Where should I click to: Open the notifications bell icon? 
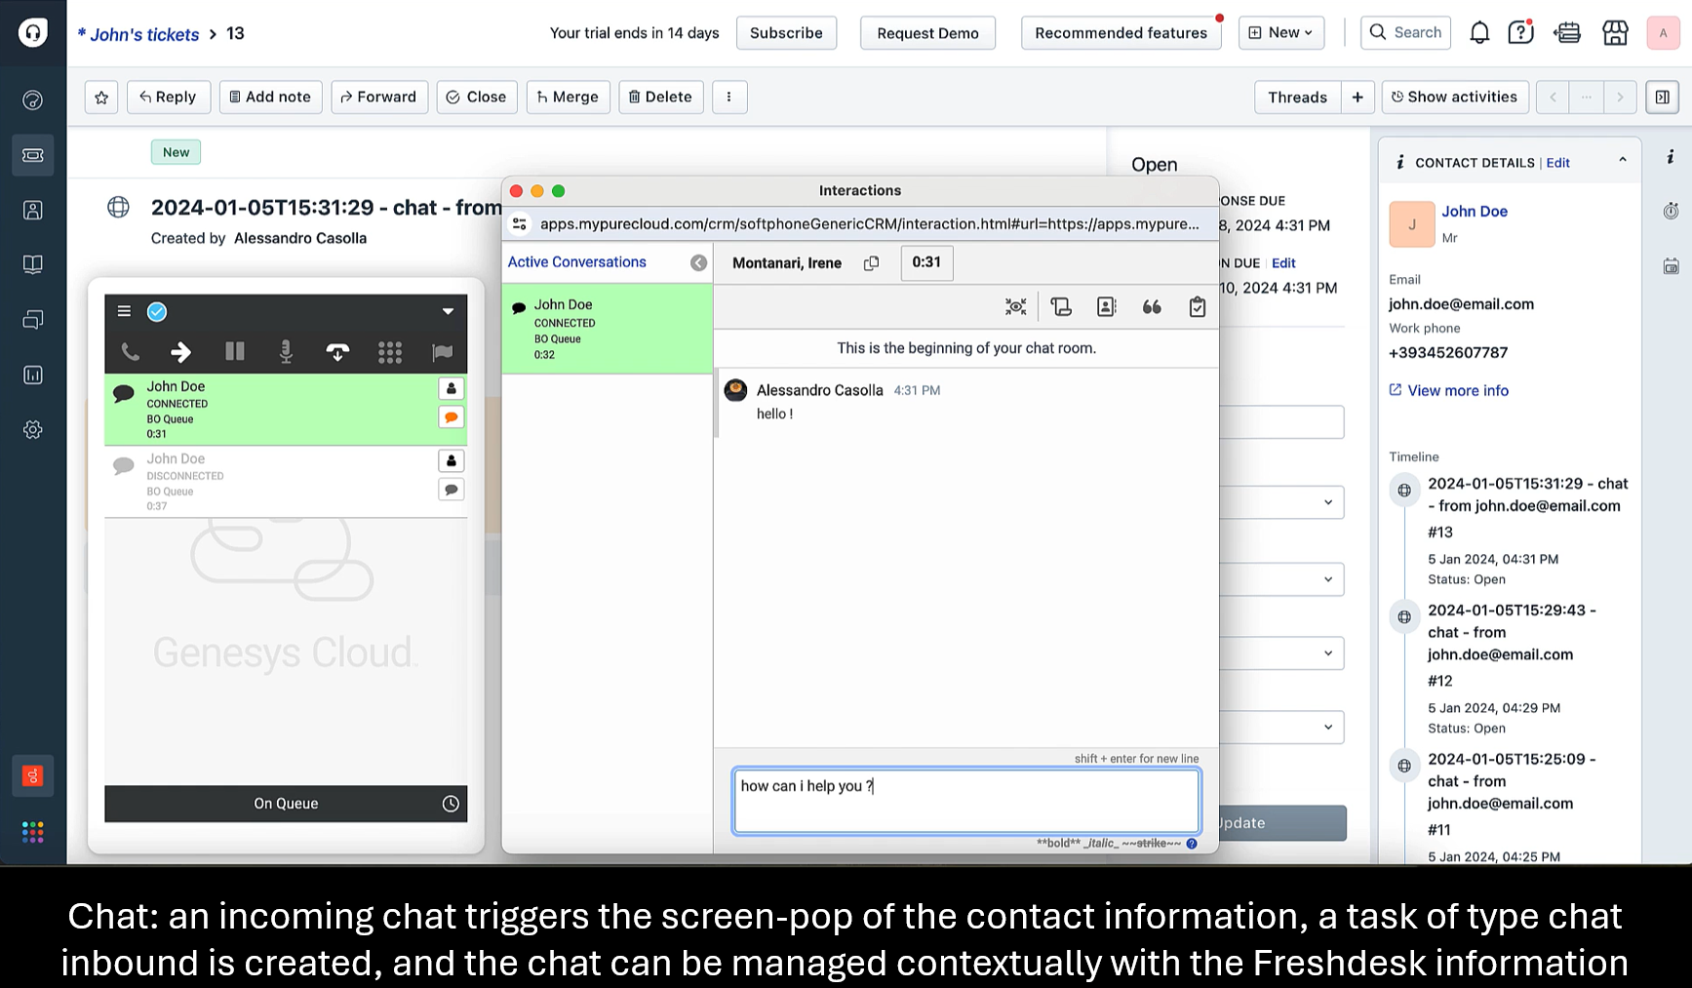tap(1478, 33)
